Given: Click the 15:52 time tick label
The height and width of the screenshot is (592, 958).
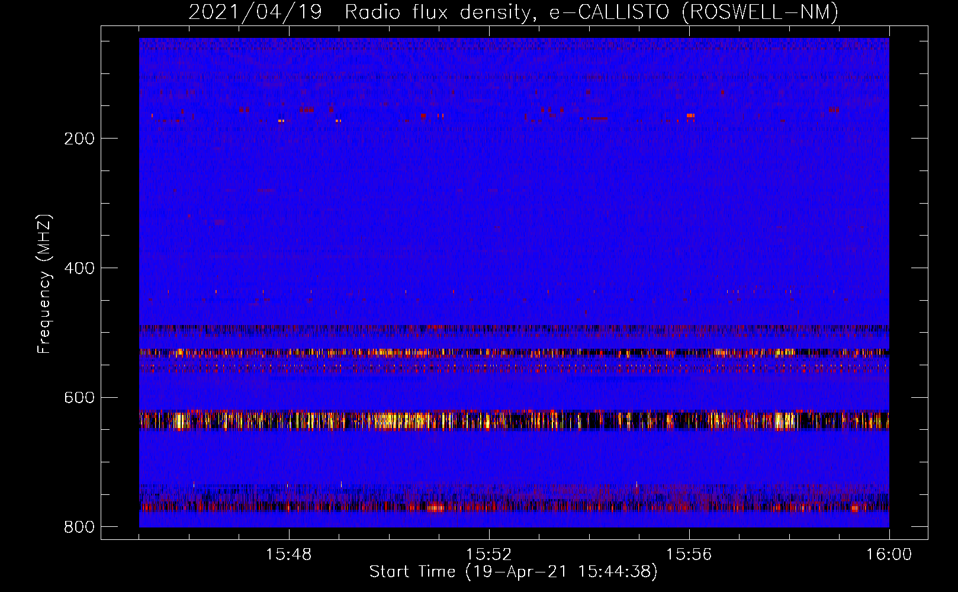Looking at the screenshot, I should tap(488, 555).
